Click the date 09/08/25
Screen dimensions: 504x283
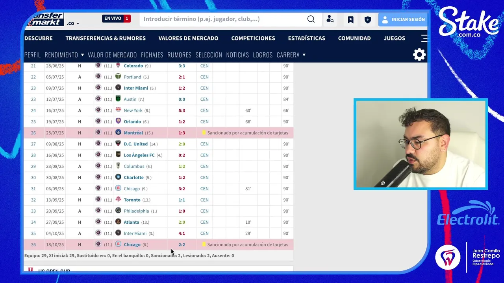tap(55, 144)
